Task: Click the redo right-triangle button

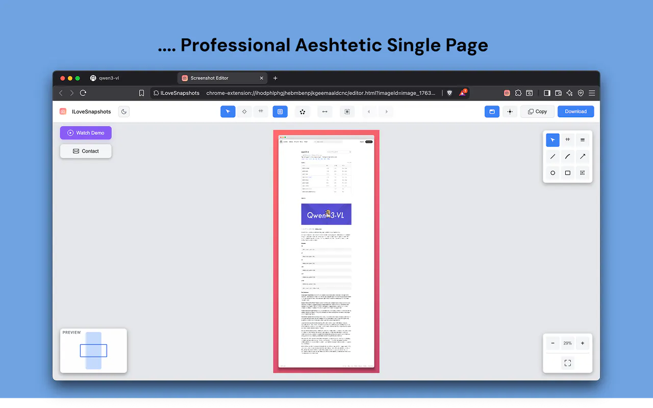Action: coord(386,112)
